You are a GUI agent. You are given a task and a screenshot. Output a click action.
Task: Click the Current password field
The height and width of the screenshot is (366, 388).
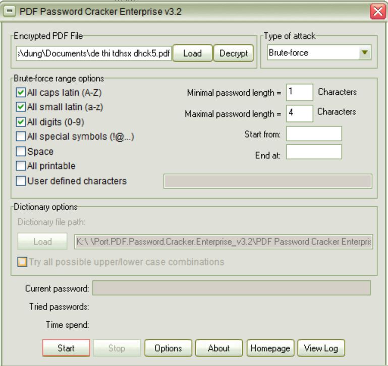(x=232, y=288)
